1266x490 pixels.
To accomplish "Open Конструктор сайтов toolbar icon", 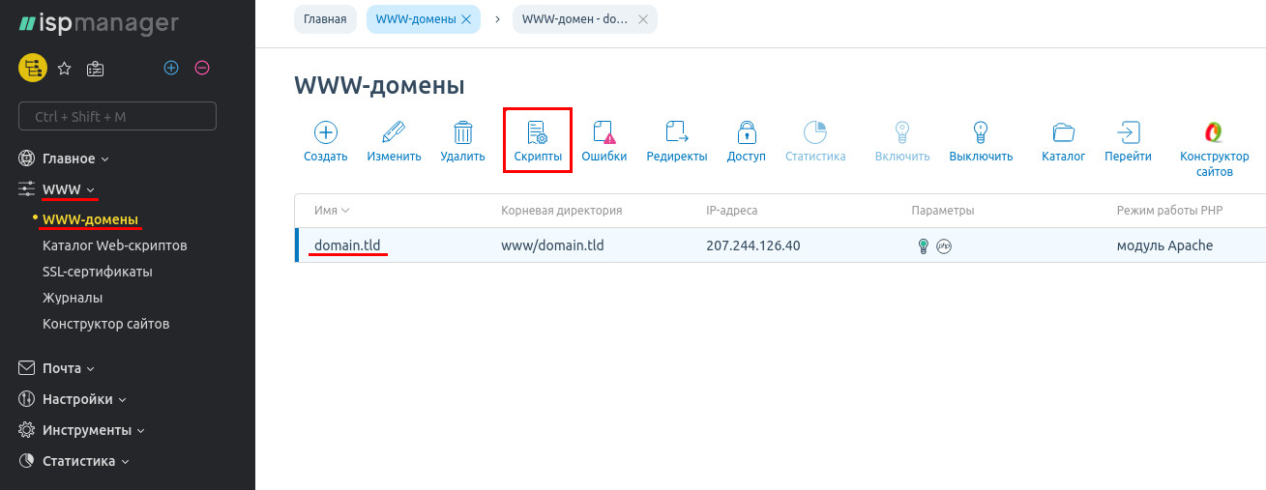I will click(x=1214, y=132).
